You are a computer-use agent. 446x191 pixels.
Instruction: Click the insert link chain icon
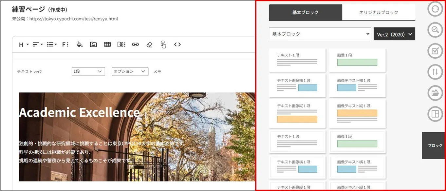[x=135, y=45]
